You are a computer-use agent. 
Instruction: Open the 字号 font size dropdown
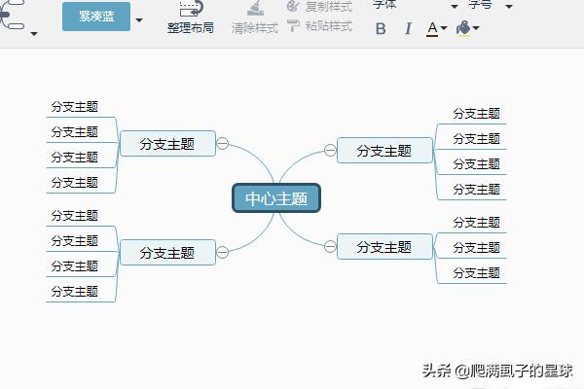pyautogui.click(x=508, y=6)
